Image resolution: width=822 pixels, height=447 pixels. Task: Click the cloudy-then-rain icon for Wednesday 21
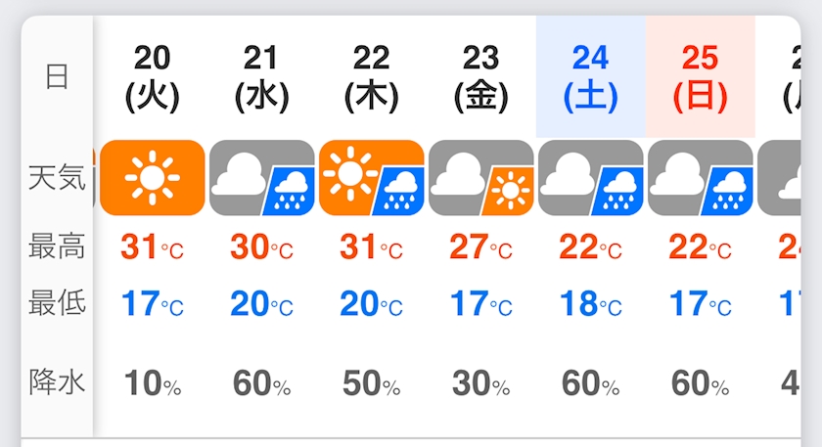click(x=262, y=178)
